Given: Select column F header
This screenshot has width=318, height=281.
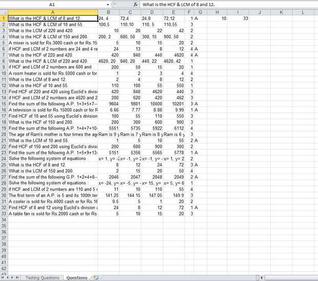Looking at the screenshot, I should pos(189,12).
